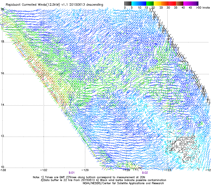The width and height of the screenshot is (211, 185).
Task: Click the longitude label -135
Action: (x=3, y=170)
